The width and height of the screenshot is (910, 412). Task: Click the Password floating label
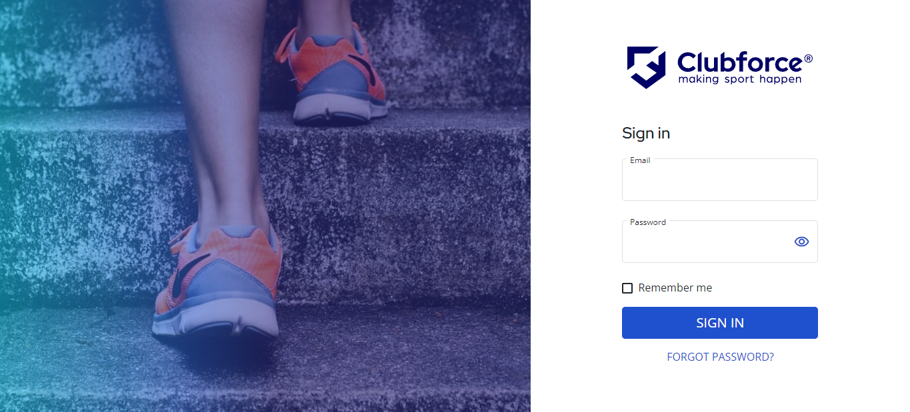647,222
